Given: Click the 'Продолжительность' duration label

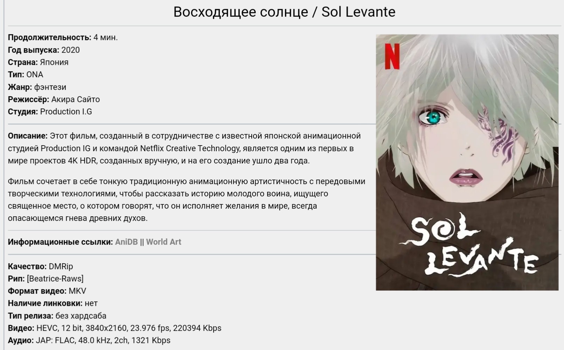Looking at the screenshot, I should coord(49,37).
